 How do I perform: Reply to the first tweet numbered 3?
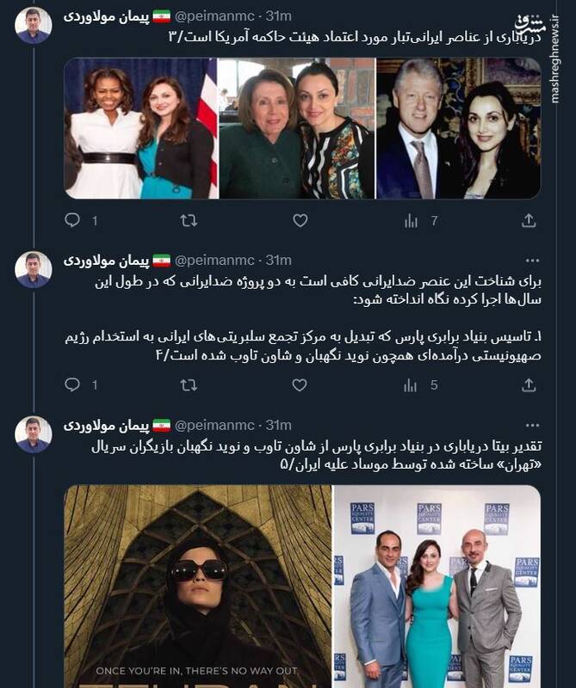click(x=72, y=220)
